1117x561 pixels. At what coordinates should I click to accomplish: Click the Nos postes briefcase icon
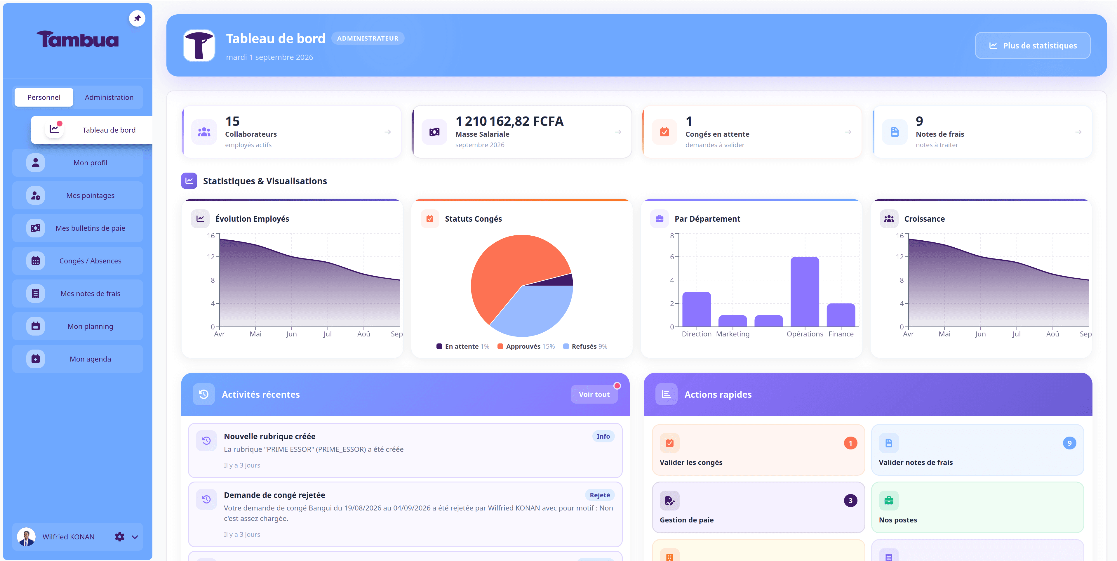pos(888,501)
